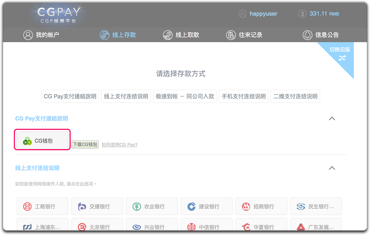
Task: Click the shuffle icon for 切换旧版
Action: point(342,58)
